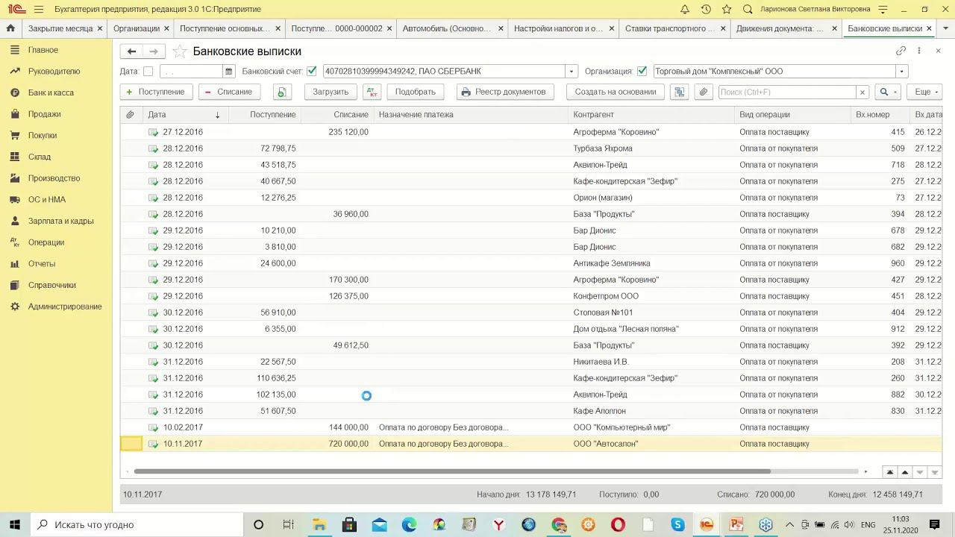Image resolution: width=955 pixels, height=537 pixels.
Task: Click the Дт/Кт postings icon in toolbar
Action: [371, 92]
